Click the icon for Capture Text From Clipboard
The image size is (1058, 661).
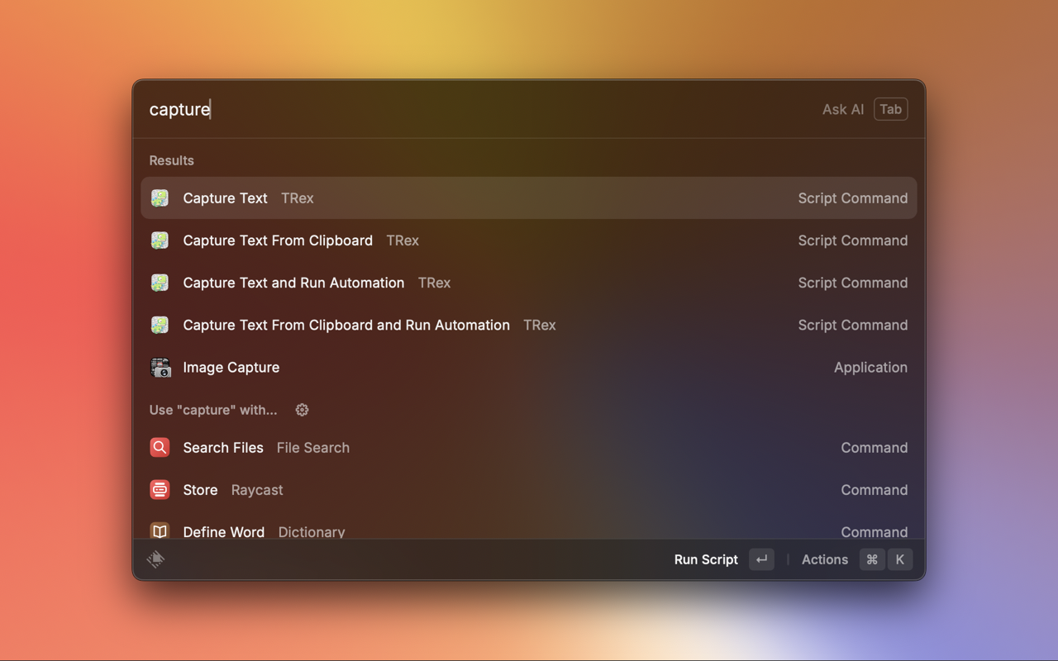pos(160,240)
